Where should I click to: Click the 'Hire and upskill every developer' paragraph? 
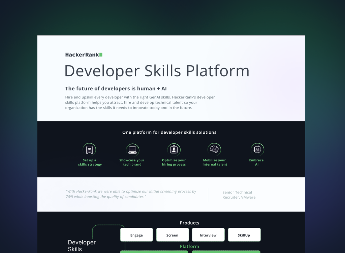point(140,102)
